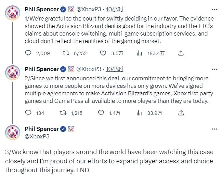View analytics of second tweet 33.9万

point(139,113)
